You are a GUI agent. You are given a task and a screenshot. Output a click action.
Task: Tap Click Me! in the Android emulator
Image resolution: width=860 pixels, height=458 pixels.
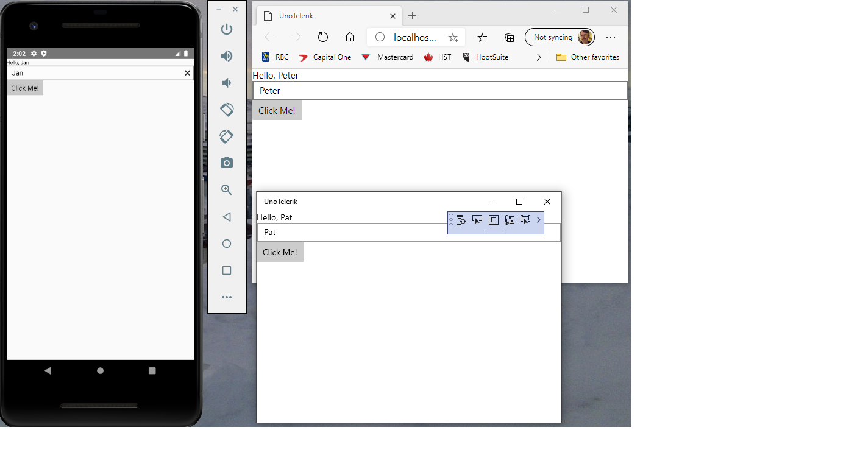25,88
